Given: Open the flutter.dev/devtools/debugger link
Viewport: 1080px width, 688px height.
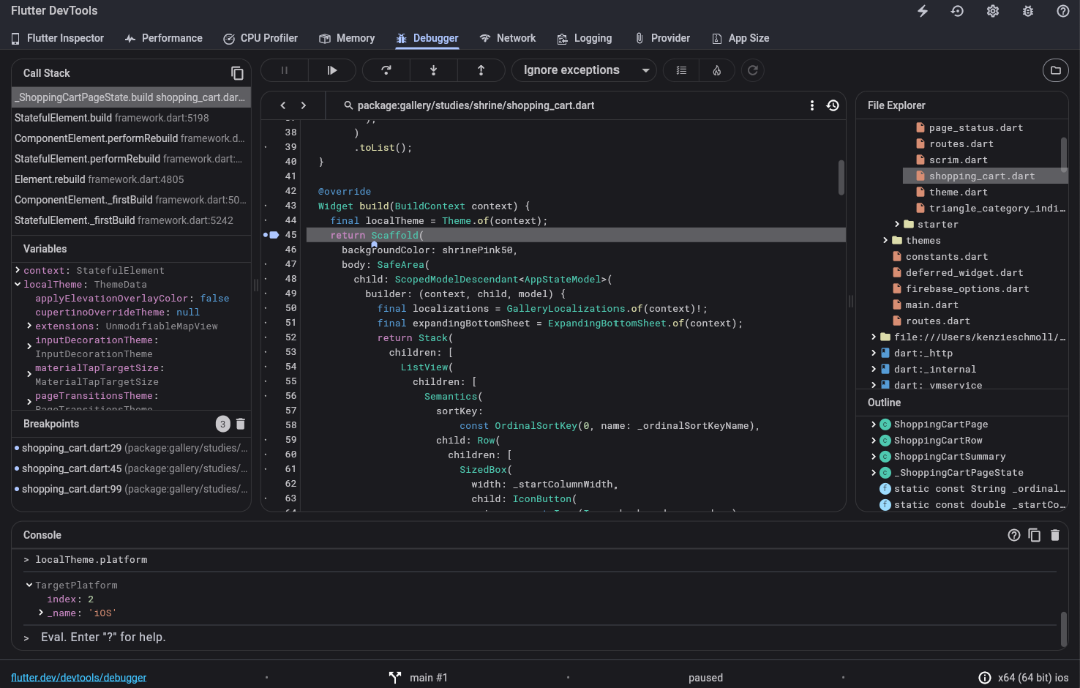Looking at the screenshot, I should tap(78, 677).
